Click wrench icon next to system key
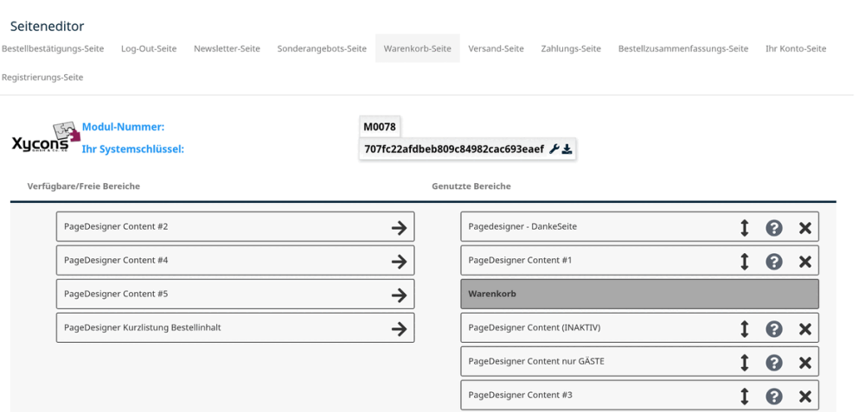Viewport: 865px width, 412px height. [555, 149]
